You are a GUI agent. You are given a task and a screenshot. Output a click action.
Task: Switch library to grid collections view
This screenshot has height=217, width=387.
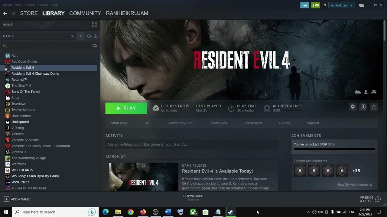pos(94,25)
